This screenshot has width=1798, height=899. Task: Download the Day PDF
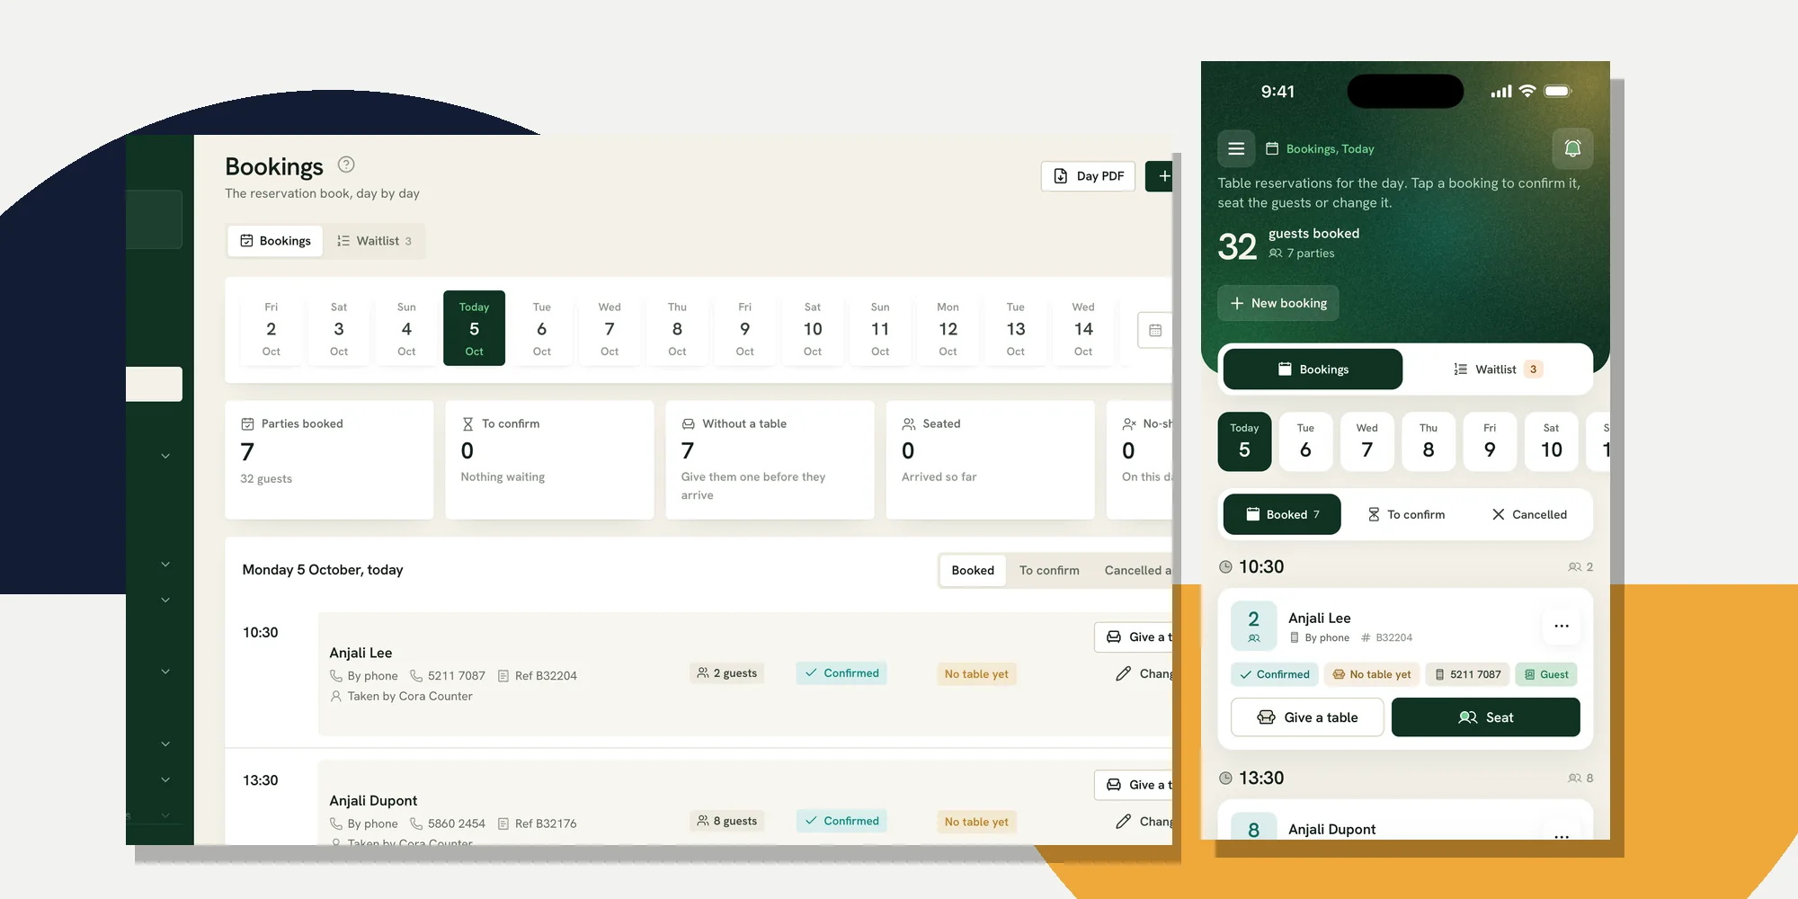click(x=1088, y=176)
